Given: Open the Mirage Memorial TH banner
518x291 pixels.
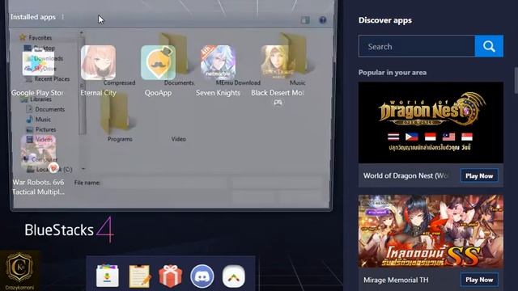Looking at the screenshot, I should coord(431,231).
